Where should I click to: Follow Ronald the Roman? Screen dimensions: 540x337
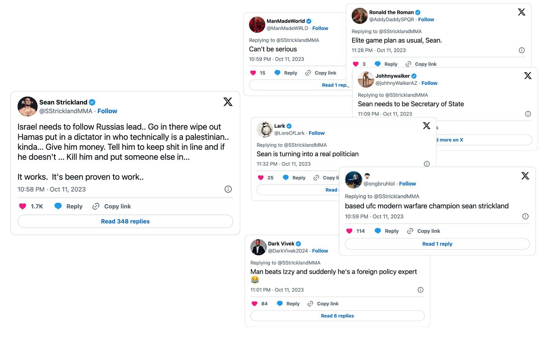coord(426,19)
